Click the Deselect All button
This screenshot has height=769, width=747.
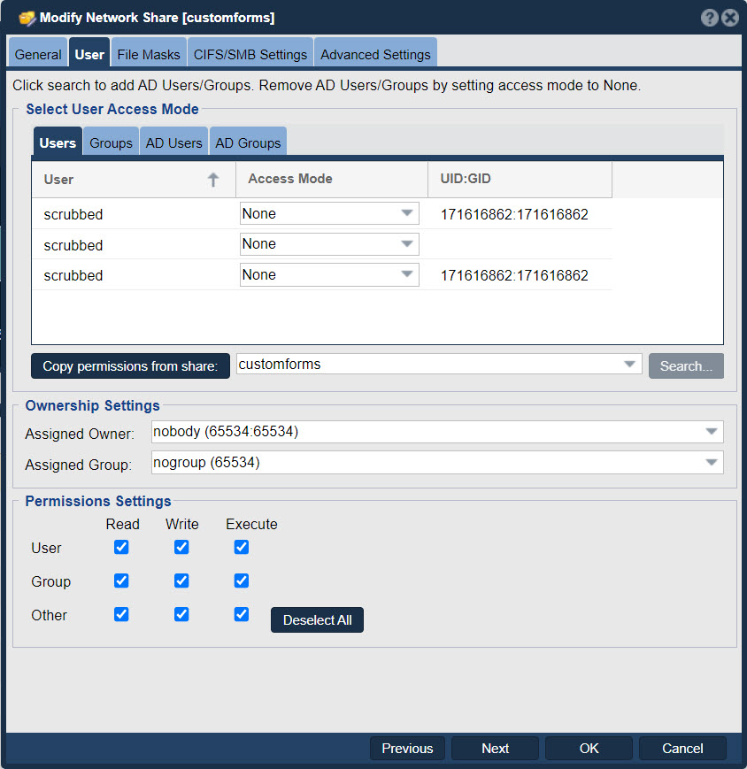[x=317, y=620]
